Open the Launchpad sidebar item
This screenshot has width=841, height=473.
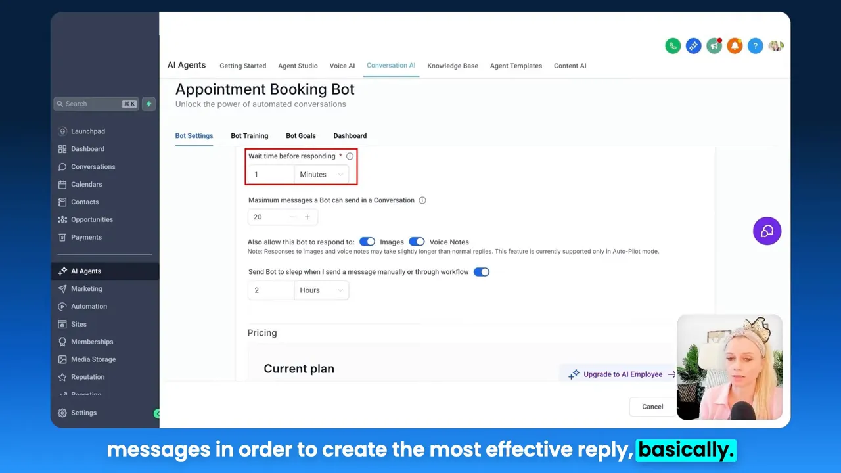(x=88, y=131)
